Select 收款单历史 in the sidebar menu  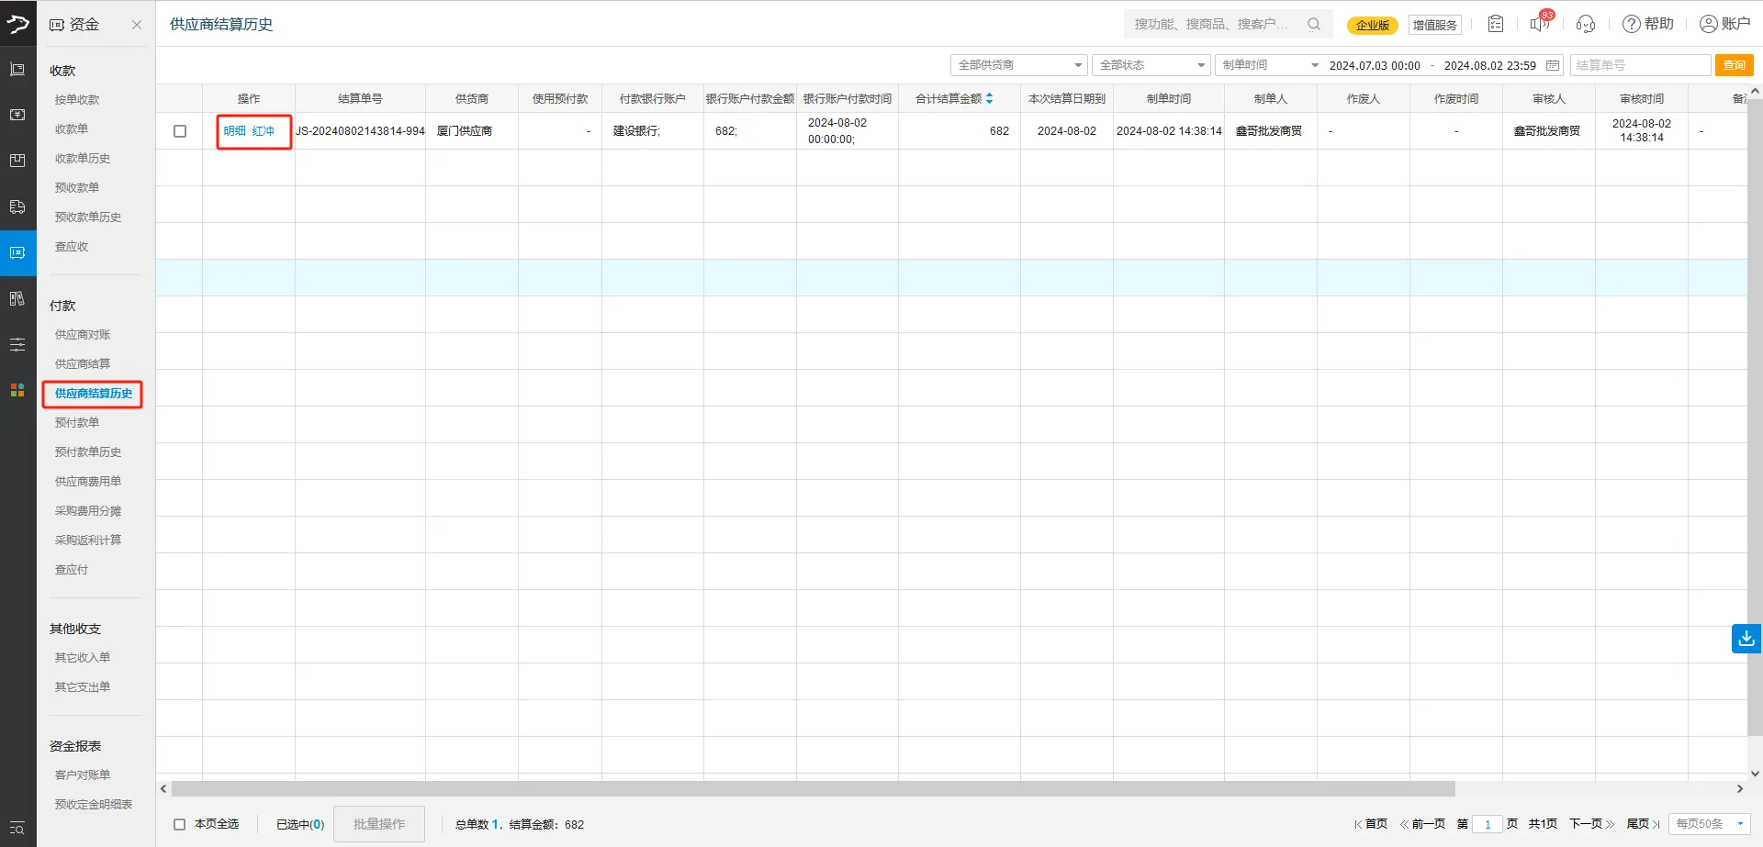(x=83, y=159)
